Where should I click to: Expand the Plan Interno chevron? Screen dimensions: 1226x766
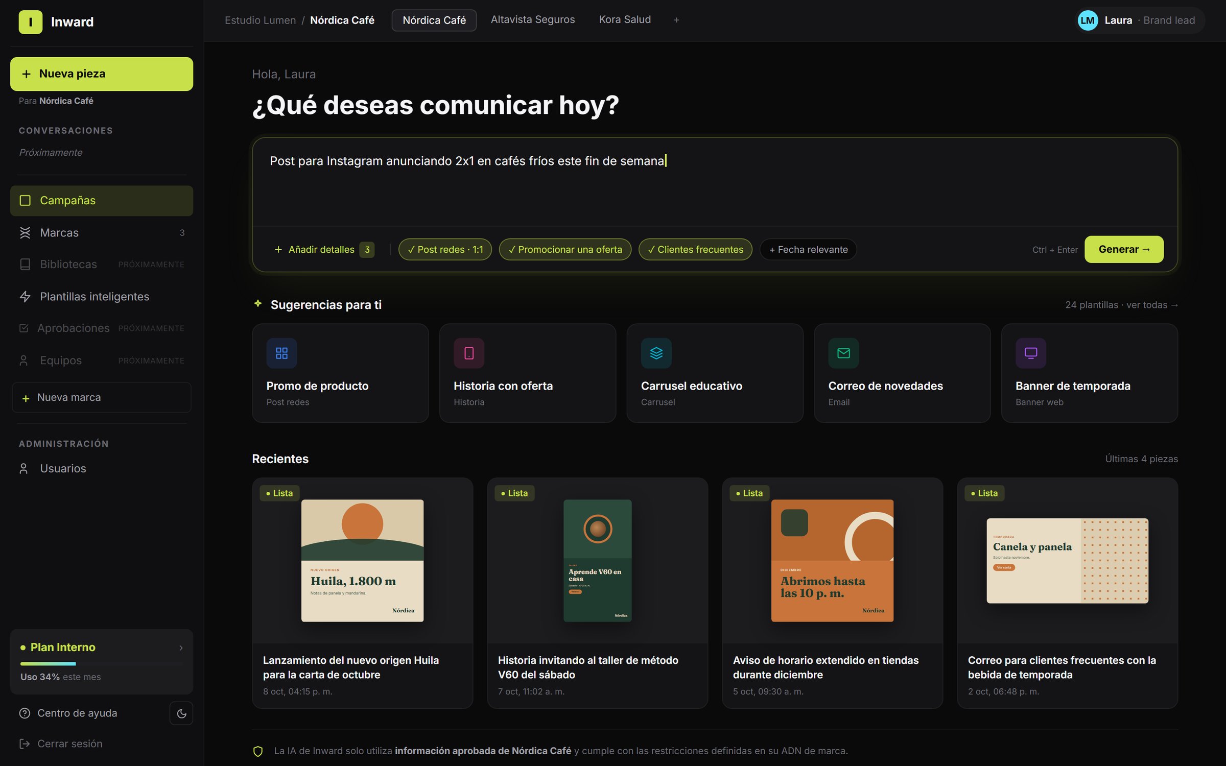[181, 648]
